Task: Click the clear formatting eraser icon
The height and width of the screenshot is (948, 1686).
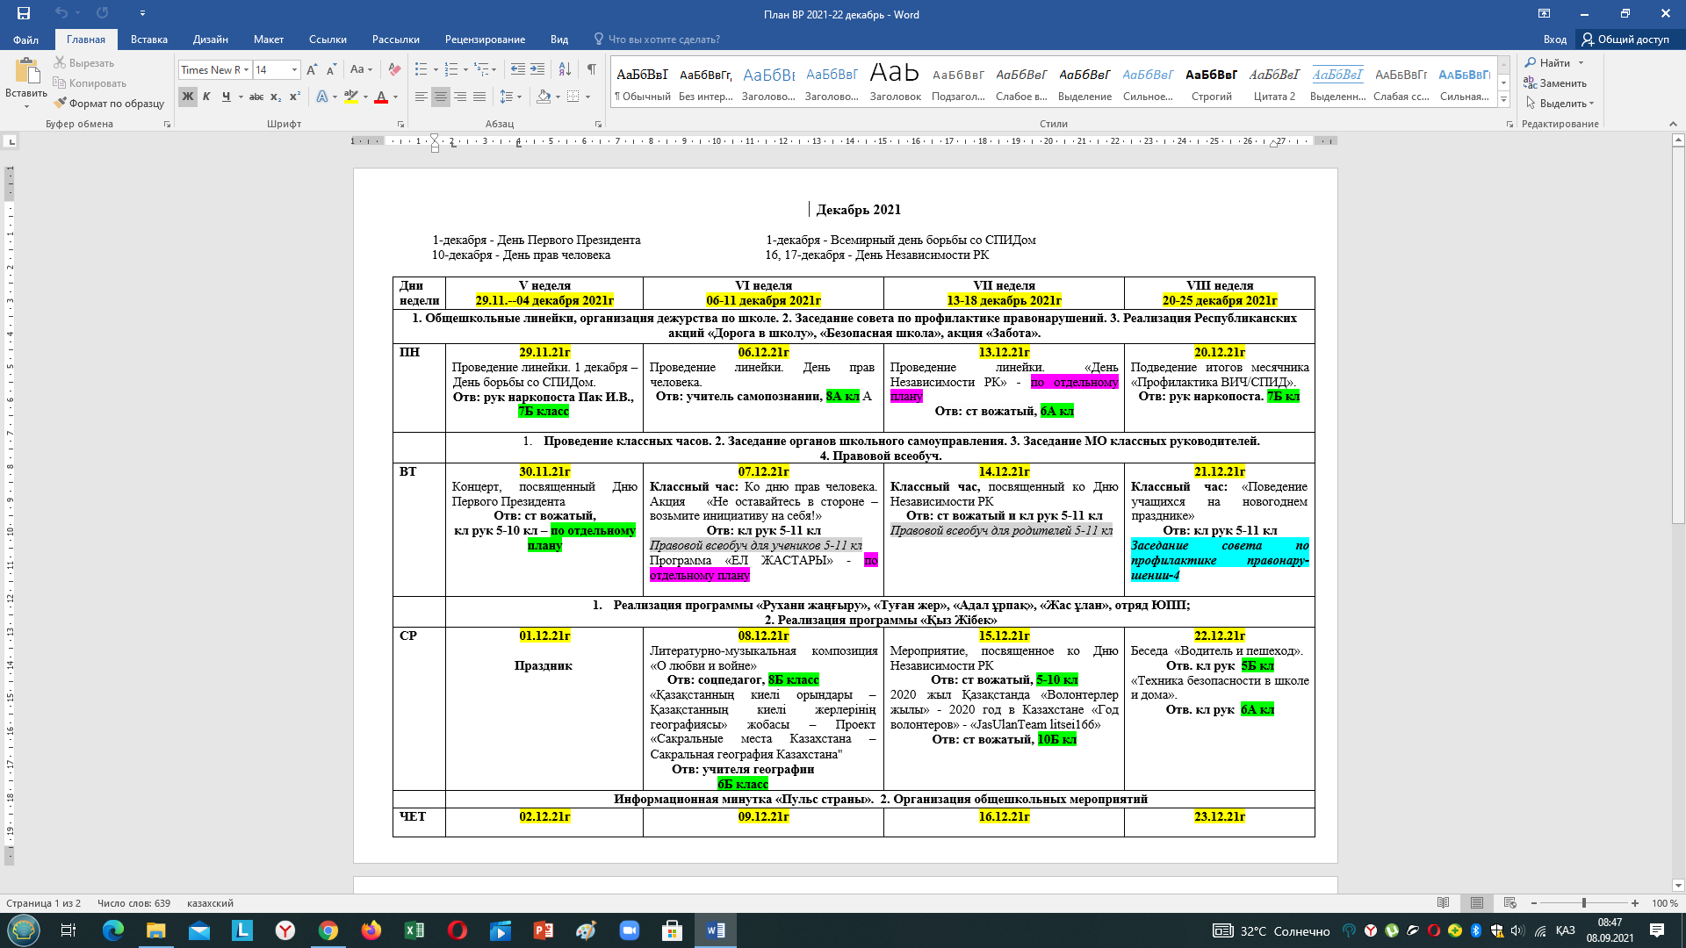Action: pos(394,69)
